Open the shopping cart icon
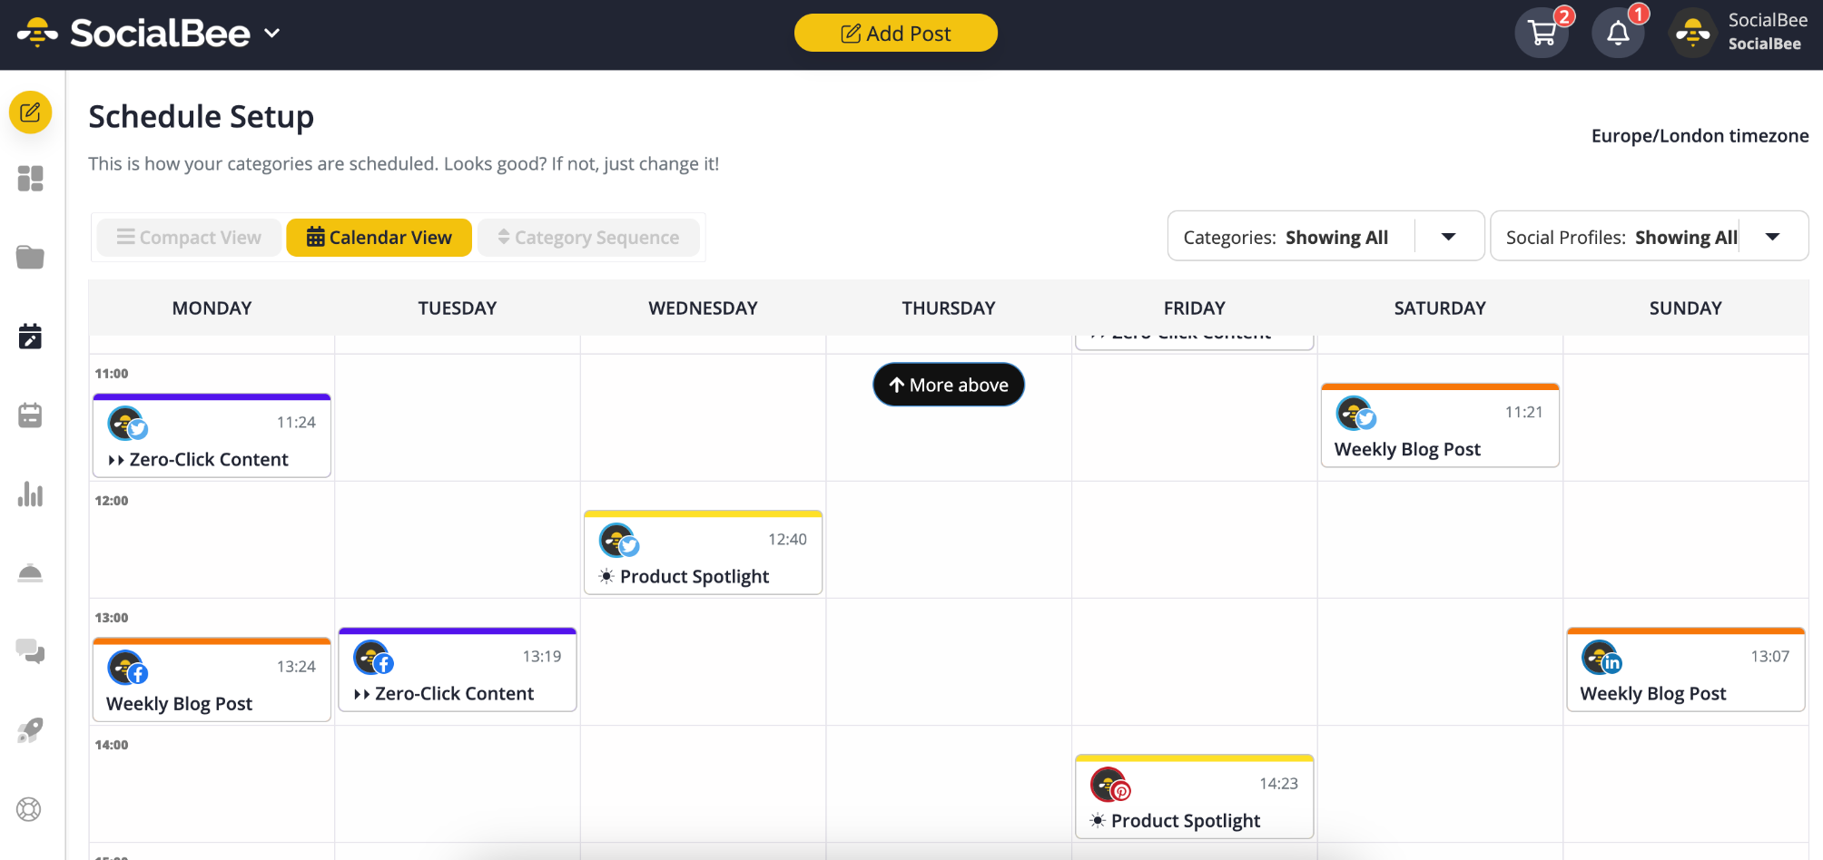1823x860 pixels. [1542, 34]
